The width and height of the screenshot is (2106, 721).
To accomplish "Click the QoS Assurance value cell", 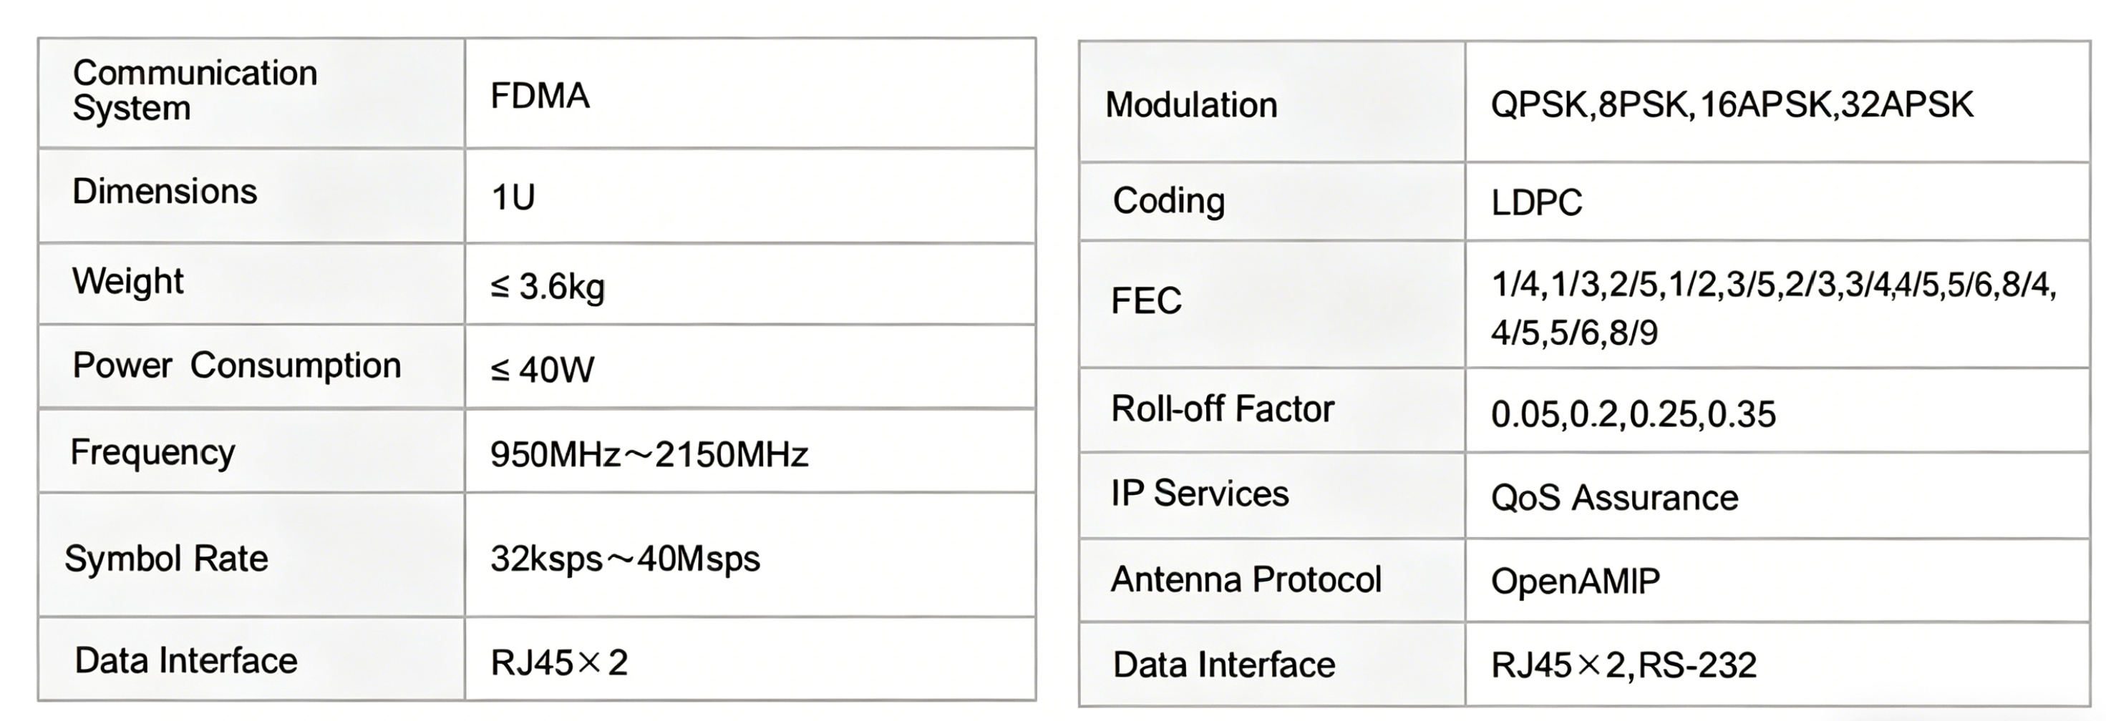I will pos(1614,498).
